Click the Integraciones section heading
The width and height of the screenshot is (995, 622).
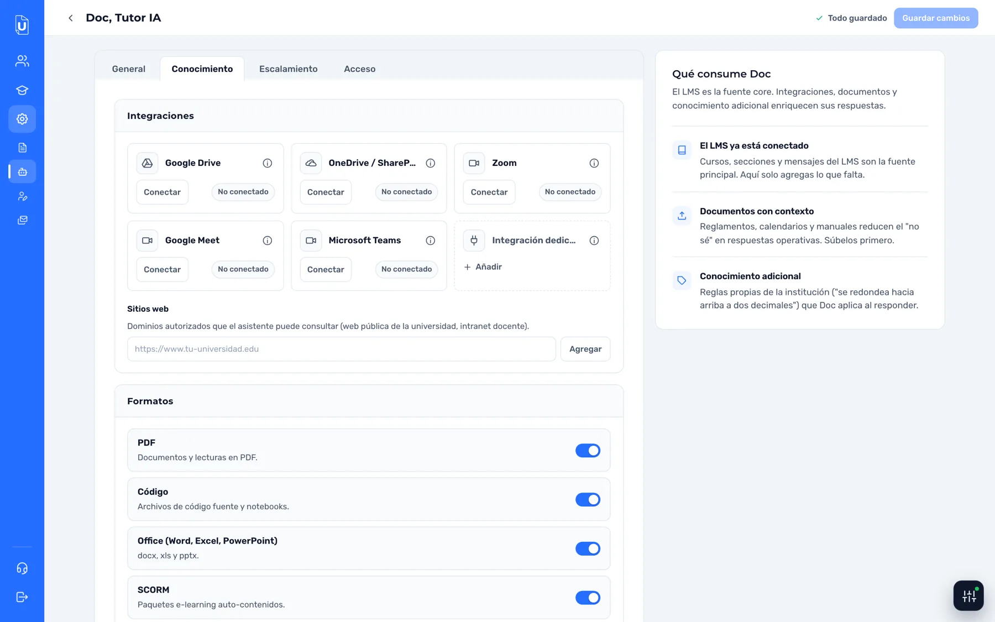pyautogui.click(x=160, y=116)
